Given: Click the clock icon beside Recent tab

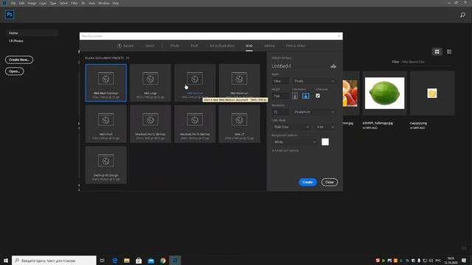Looking at the screenshot, I should pyautogui.click(x=119, y=46).
